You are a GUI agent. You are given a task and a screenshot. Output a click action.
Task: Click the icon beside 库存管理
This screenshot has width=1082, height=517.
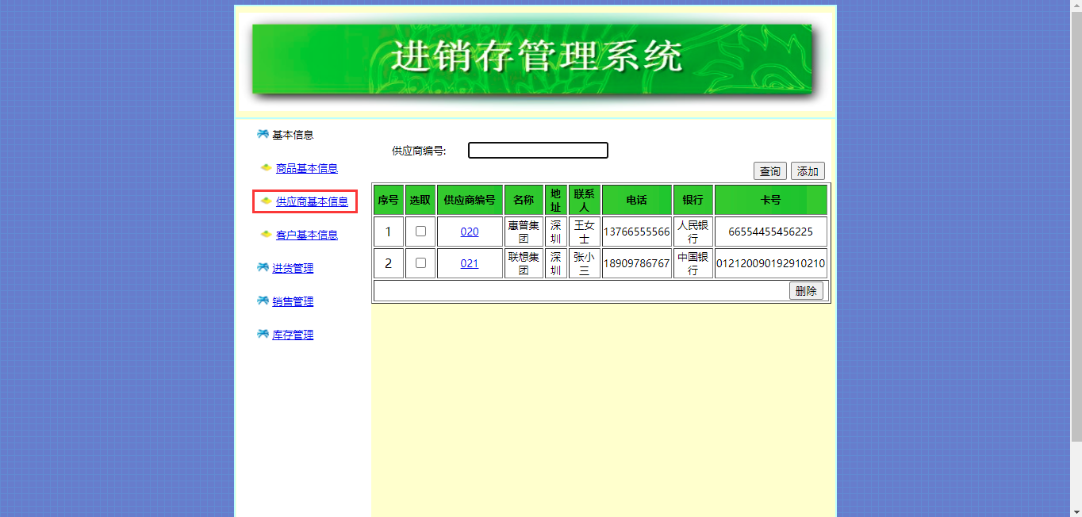(263, 334)
